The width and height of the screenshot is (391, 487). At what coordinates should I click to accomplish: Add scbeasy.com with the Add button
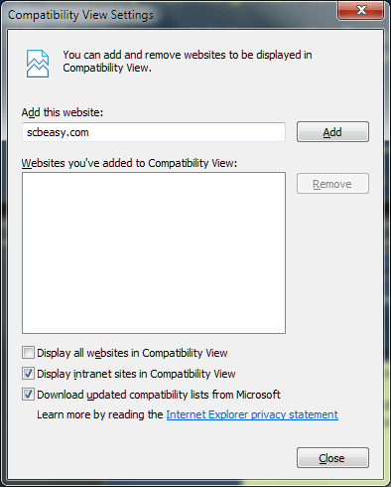tap(332, 132)
